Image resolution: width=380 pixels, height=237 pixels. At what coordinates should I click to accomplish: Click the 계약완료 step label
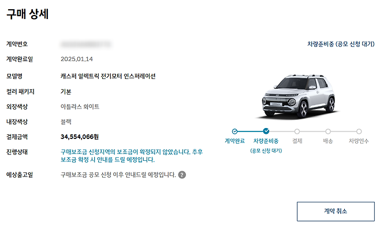pos(234,141)
